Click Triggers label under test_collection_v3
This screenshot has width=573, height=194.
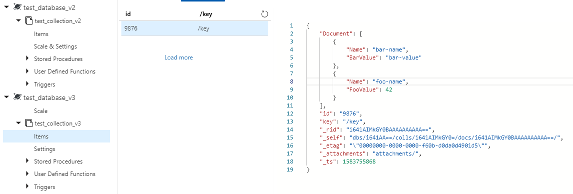click(44, 187)
